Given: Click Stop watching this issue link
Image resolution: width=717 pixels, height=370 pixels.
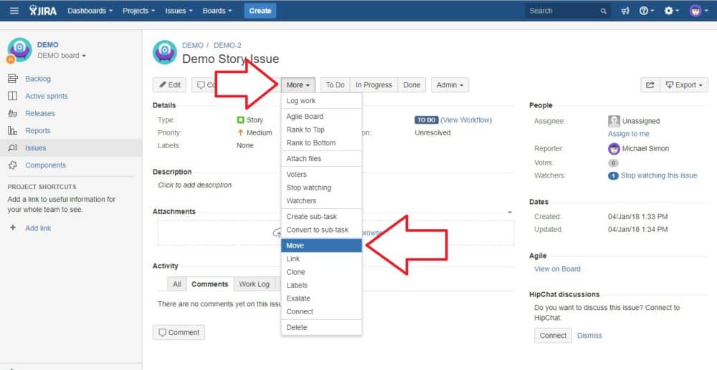Looking at the screenshot, I should pyautogui.click(x=658, y=175).
